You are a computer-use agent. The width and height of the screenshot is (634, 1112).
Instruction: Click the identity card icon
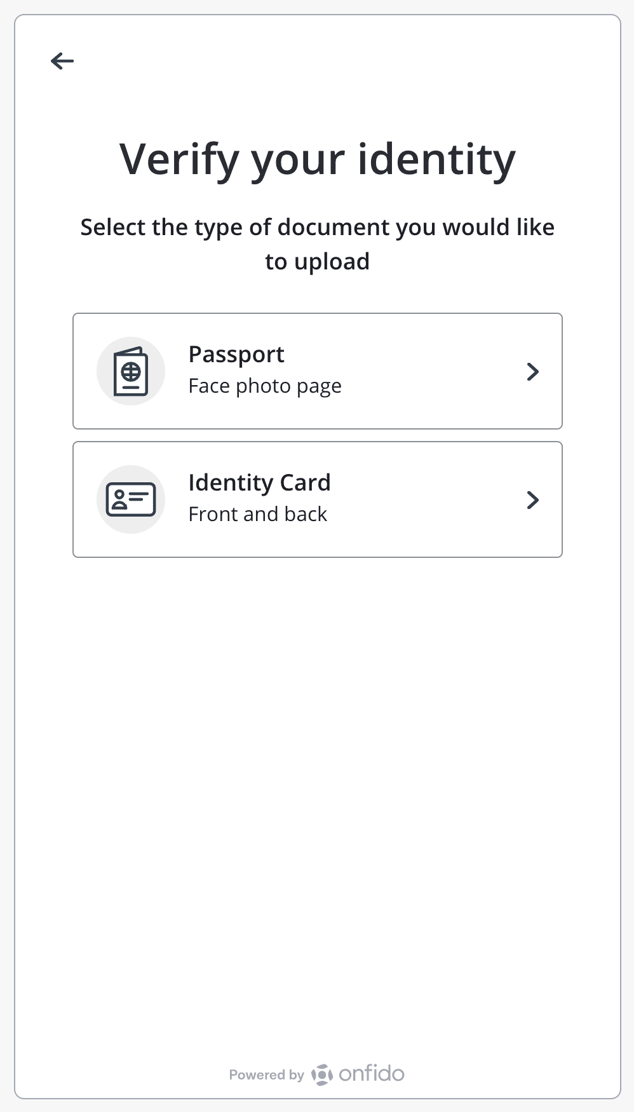[131, 499]
